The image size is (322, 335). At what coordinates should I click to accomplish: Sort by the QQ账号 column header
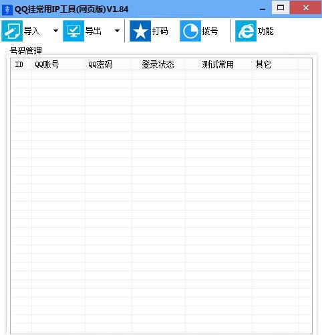[x=58, y=64]
